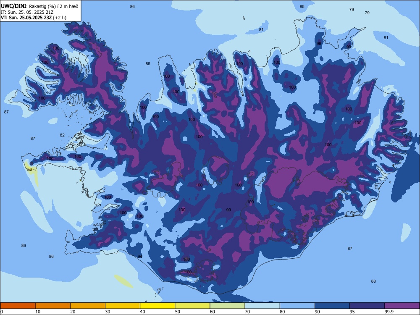420x315 pixels.
Task: Pick the golden 30–40 legend swatch
Action: pyautogui.click(x=123, y=306)
